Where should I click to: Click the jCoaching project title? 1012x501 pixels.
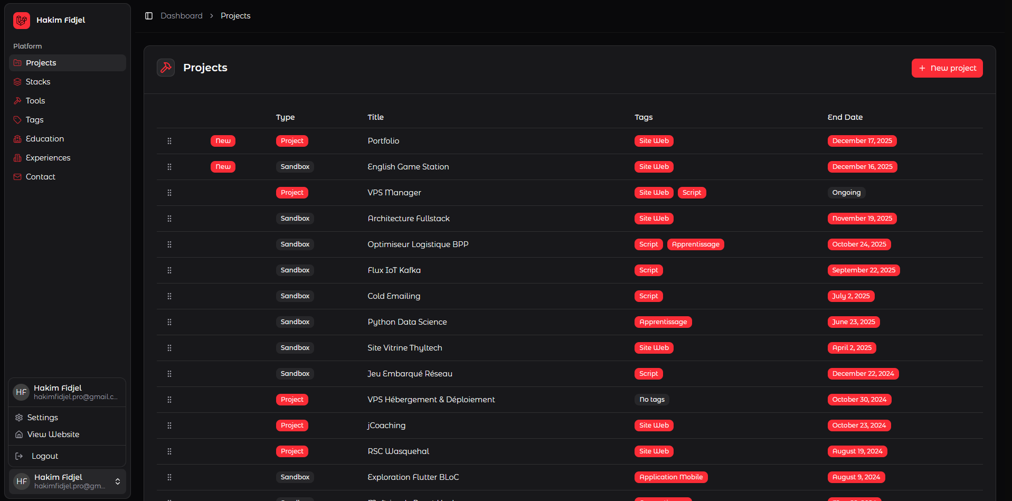click(386, 426)
